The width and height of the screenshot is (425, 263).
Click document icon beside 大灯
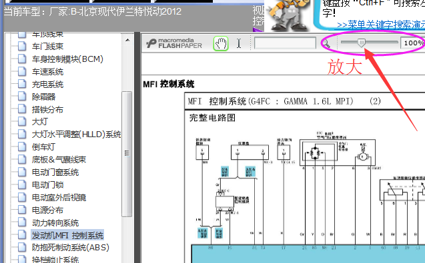pos(22,121)
